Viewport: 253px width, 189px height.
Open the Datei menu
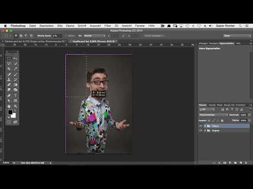(33, 26)
